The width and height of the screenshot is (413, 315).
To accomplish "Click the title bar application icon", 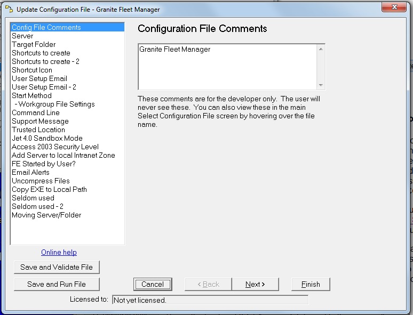I will [x=9, y=10].
